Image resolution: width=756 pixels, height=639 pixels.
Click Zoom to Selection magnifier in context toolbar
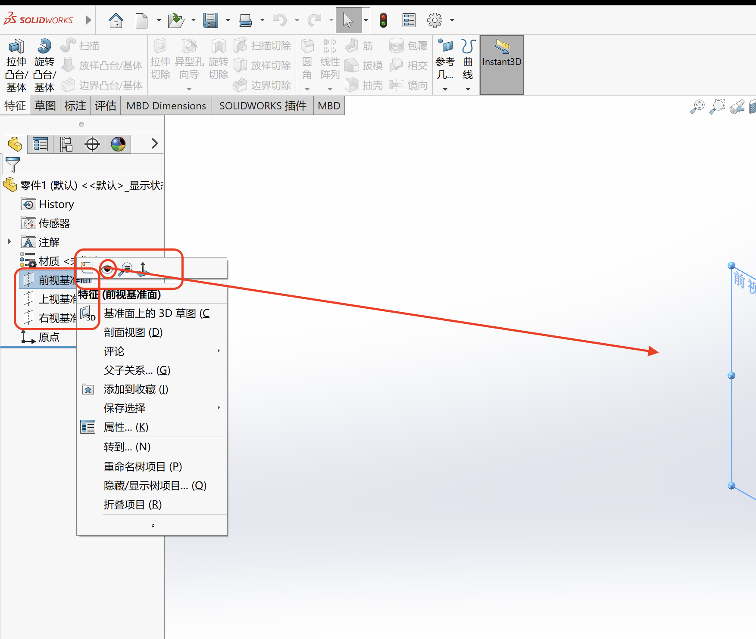point(125,269)
